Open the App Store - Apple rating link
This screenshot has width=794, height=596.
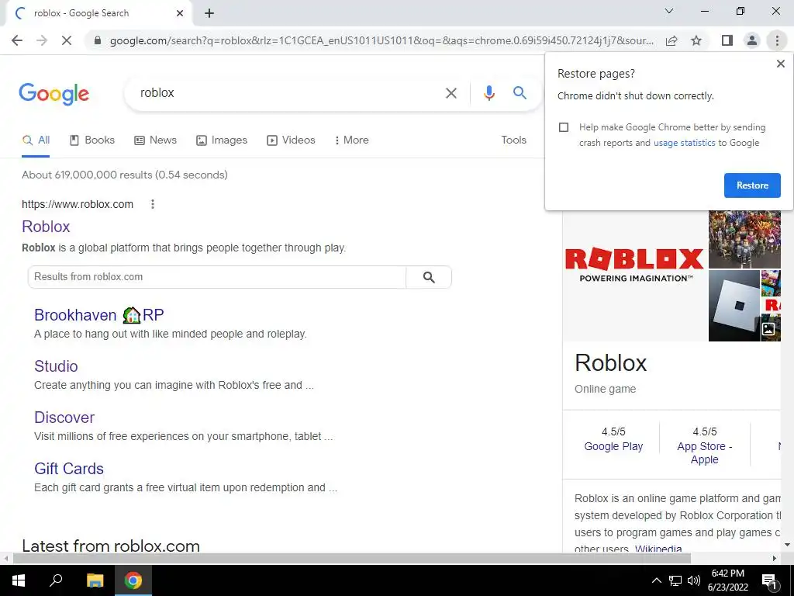pos(704,453)
